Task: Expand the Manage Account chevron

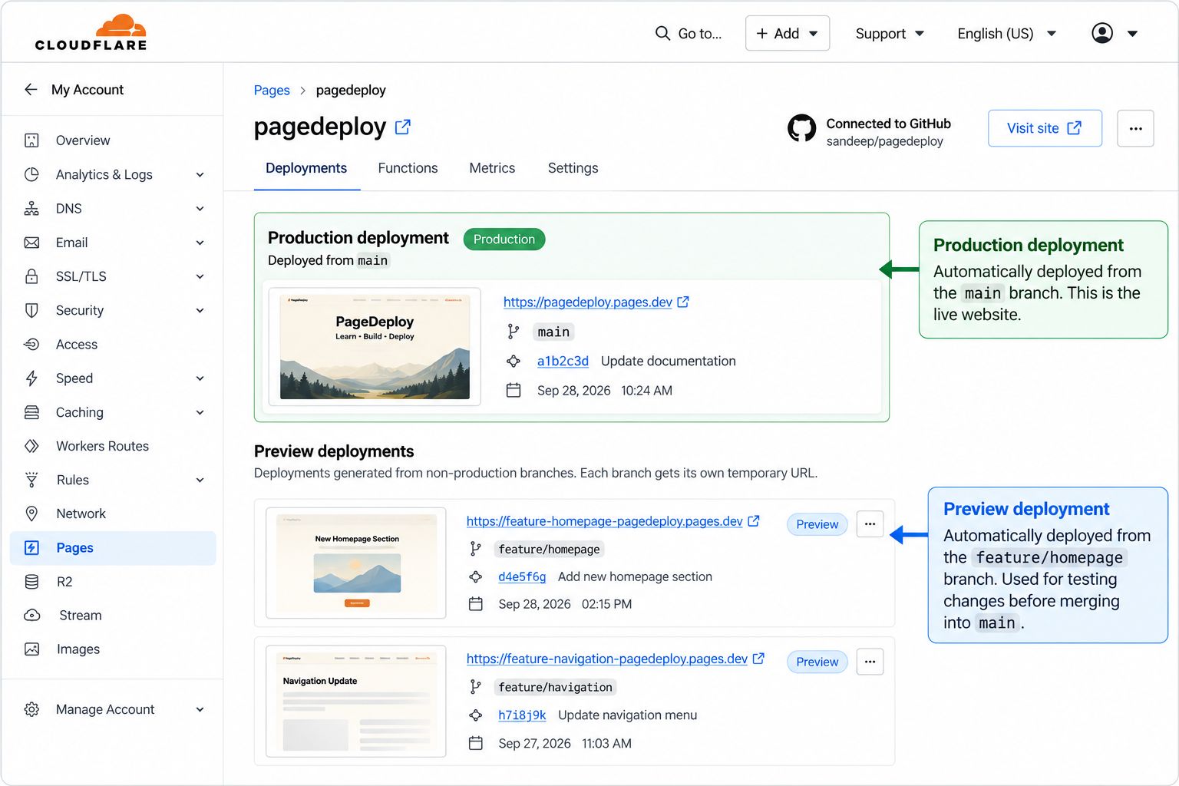Action: [x=200, y=709]
